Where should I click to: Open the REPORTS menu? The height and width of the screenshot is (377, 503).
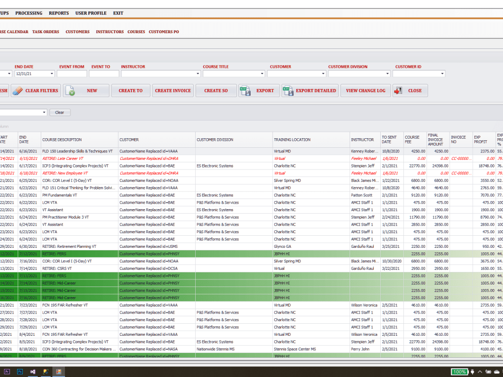click(59, 13)
